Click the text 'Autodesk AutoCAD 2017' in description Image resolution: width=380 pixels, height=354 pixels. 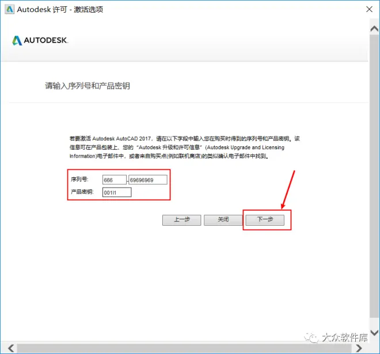tap(121, 139)
